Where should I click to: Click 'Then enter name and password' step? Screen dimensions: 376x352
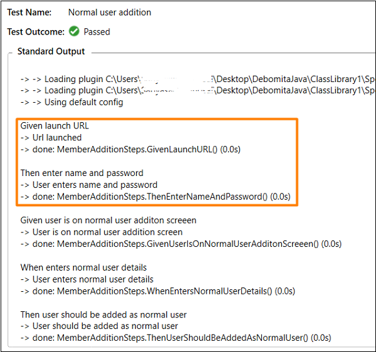tap(82, 173)
